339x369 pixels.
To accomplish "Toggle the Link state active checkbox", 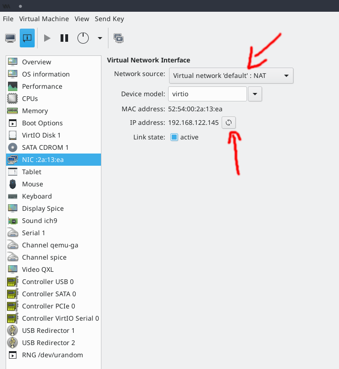I will (174, 137).
